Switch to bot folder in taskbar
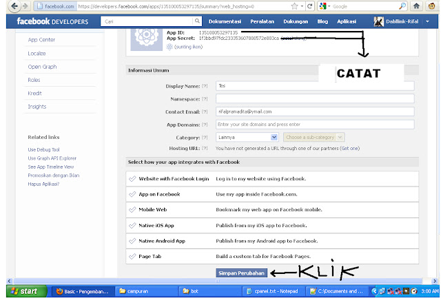This screenshot has width=441, height=298. tap(210, 291)
